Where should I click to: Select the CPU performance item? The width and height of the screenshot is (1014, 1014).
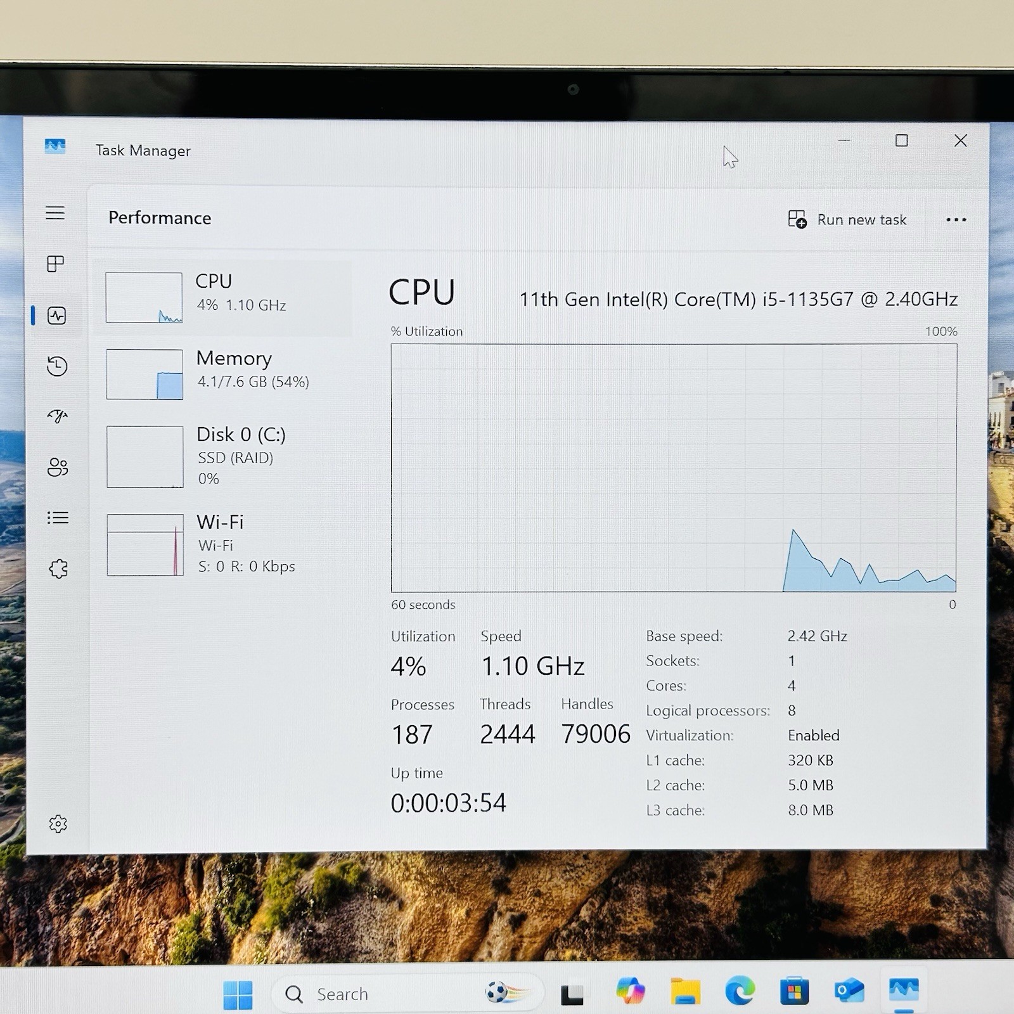pos(222,298)
